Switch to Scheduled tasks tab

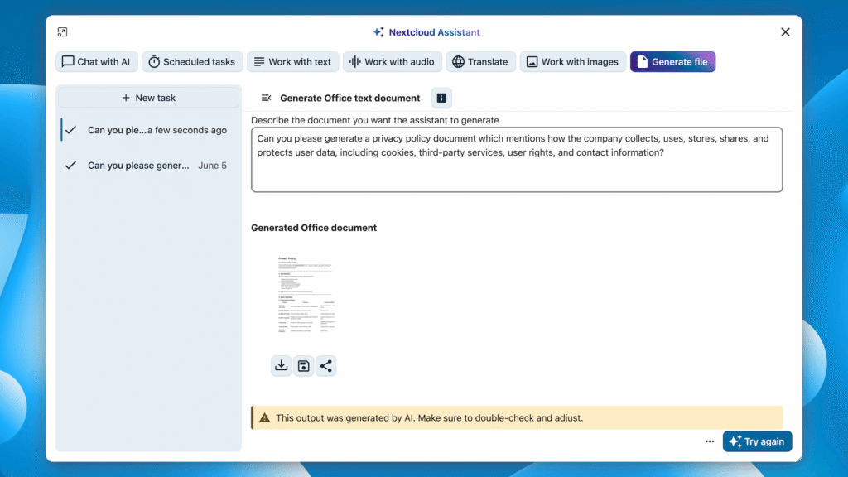[192, 61]
